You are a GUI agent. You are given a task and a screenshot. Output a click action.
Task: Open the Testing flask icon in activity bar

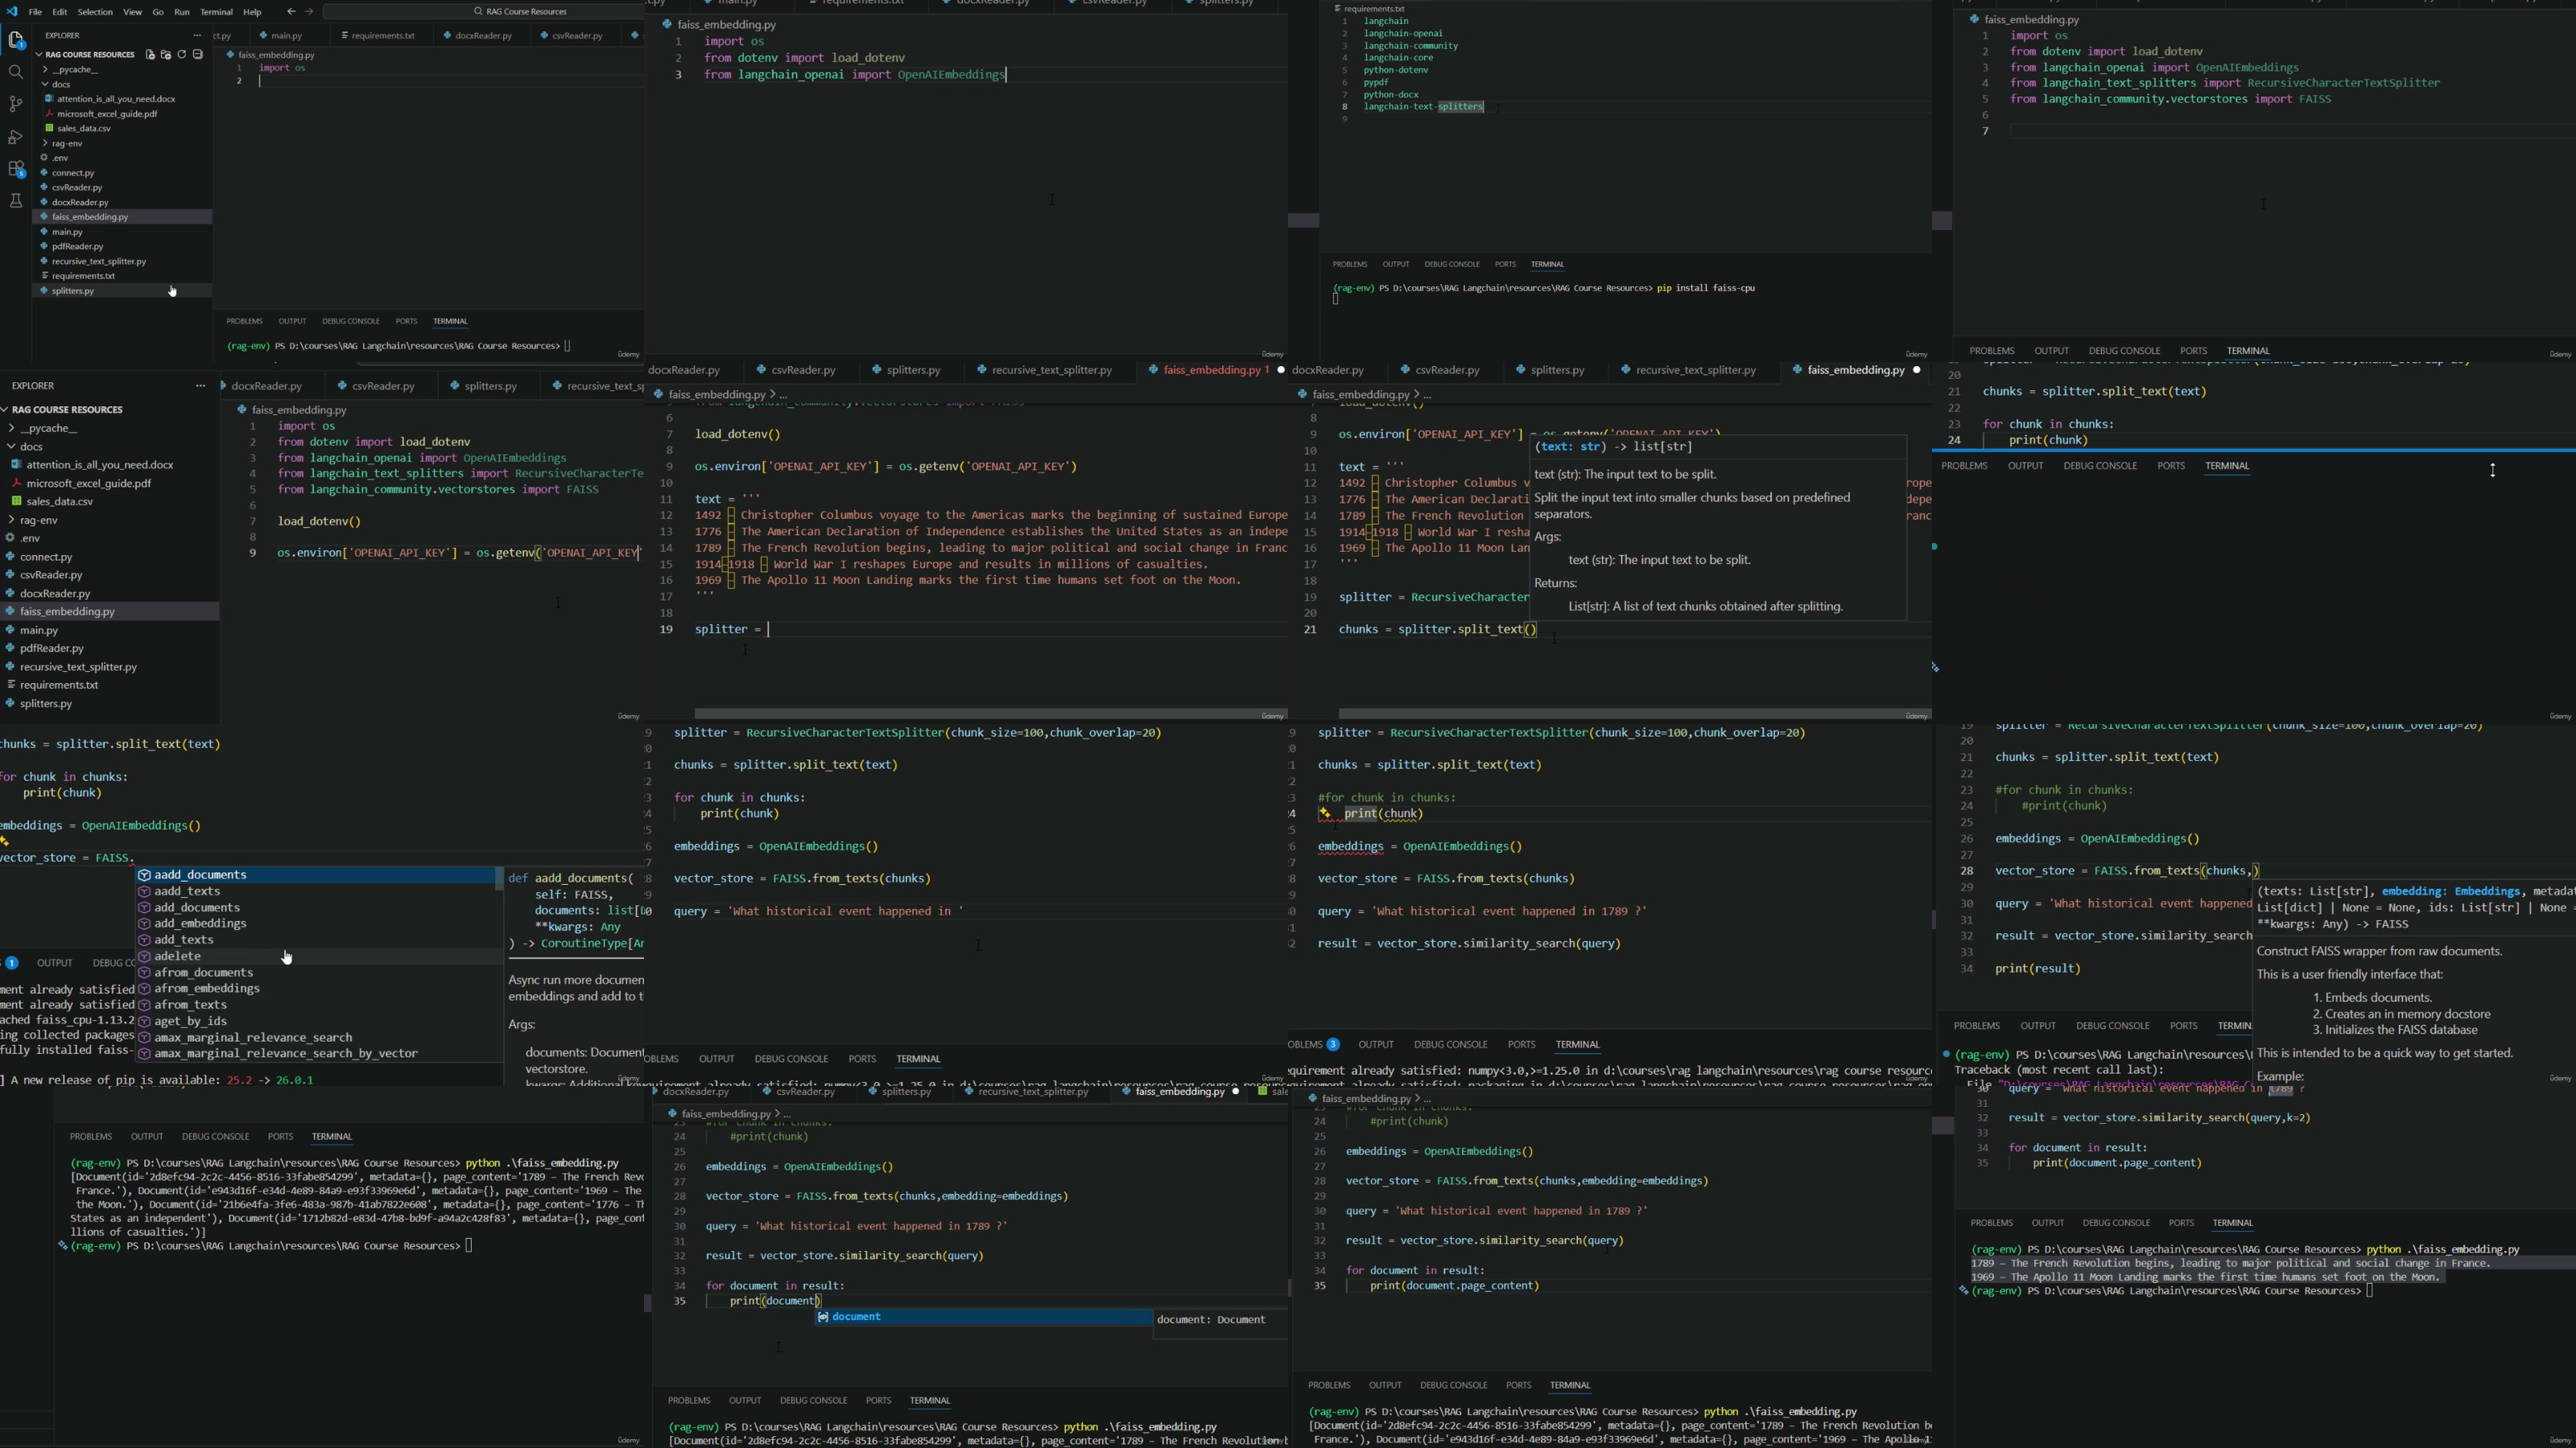16,201
